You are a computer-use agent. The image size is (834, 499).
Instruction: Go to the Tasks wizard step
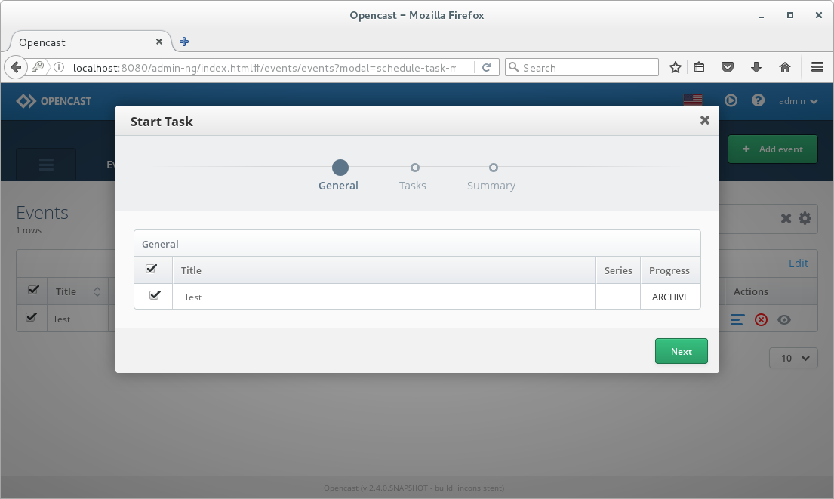(414, 177)
